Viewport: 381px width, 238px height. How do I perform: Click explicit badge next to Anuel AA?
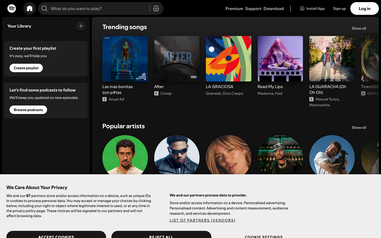click(105, 99)
